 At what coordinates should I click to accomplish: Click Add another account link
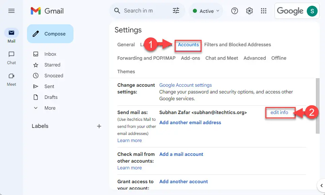[x=183, y=182]
